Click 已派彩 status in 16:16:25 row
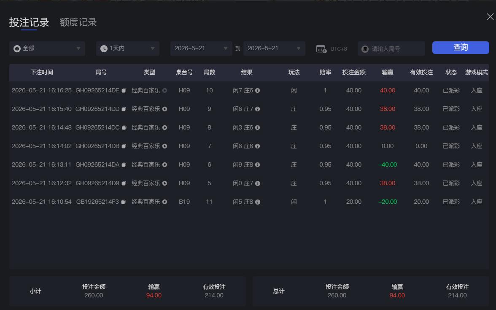Screen dimensions: 496x310 [451, 90]
